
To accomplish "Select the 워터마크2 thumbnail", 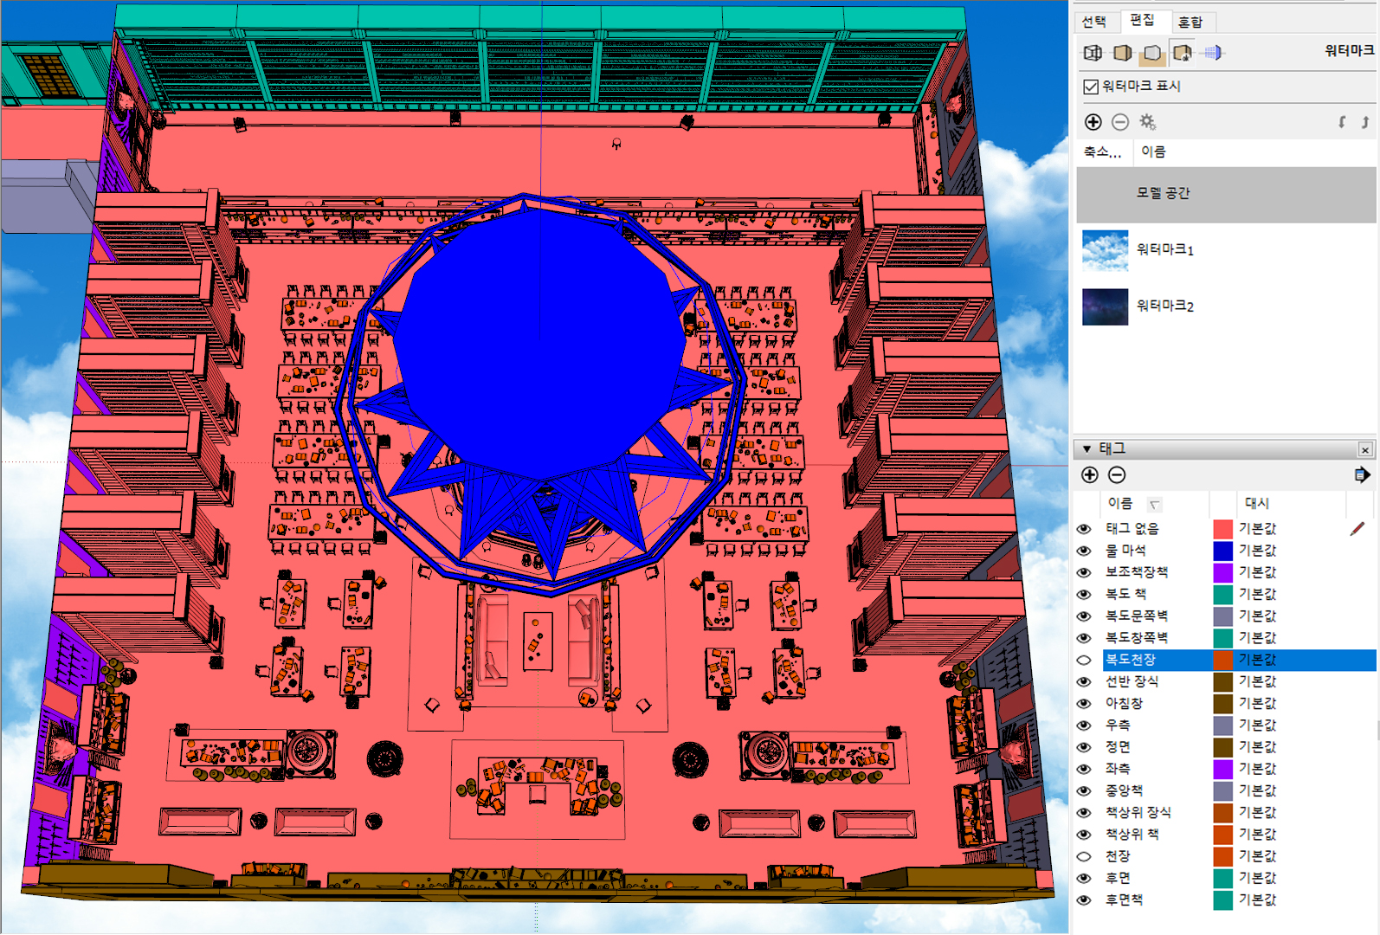I will (1105, 306).
